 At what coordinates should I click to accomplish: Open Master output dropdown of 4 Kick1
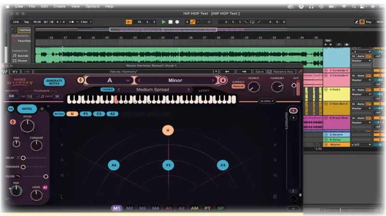[361, 94]
